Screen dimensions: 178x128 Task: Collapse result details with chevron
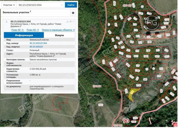(74, 21)
